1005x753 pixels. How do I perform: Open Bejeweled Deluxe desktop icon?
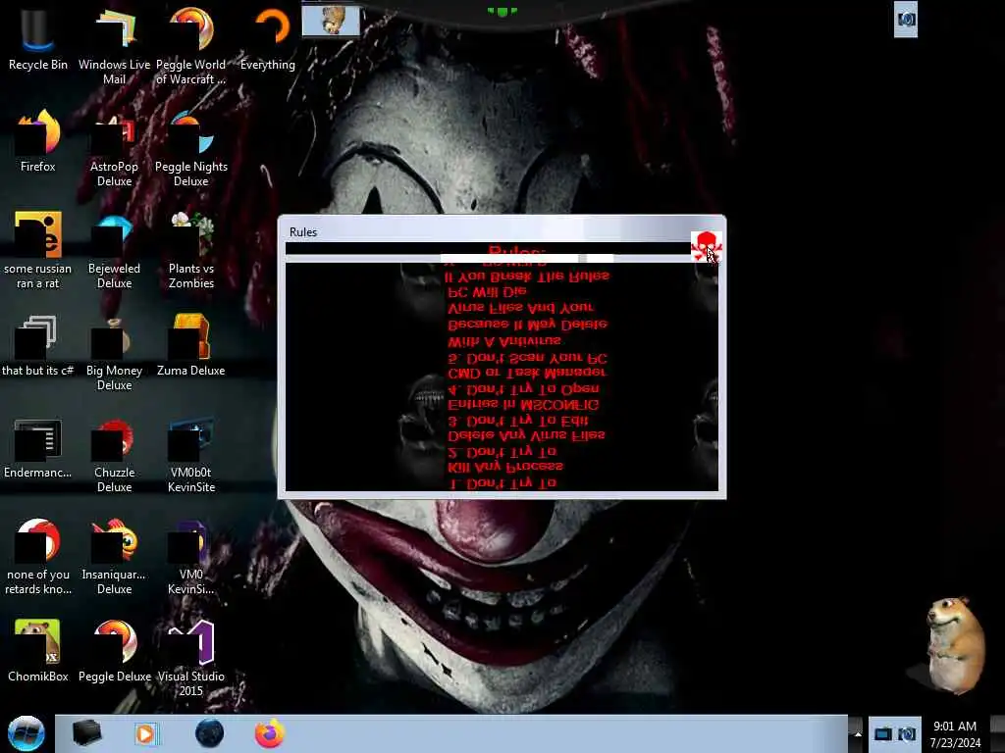(114, 250)
